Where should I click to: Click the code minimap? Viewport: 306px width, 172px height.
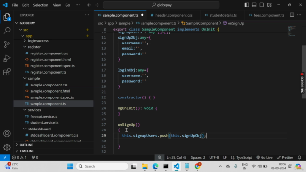click(x=292, y=32)
